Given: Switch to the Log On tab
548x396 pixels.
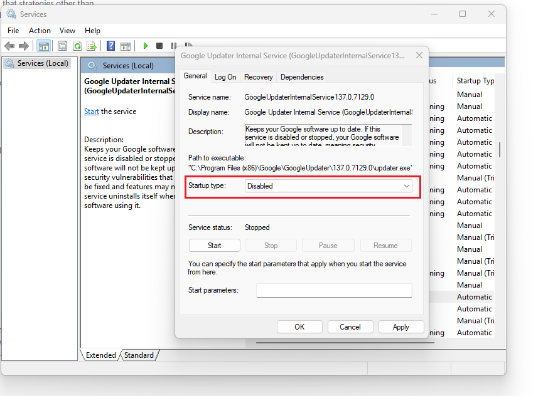Looking at the screenshot, I should [x=225, y=77].
